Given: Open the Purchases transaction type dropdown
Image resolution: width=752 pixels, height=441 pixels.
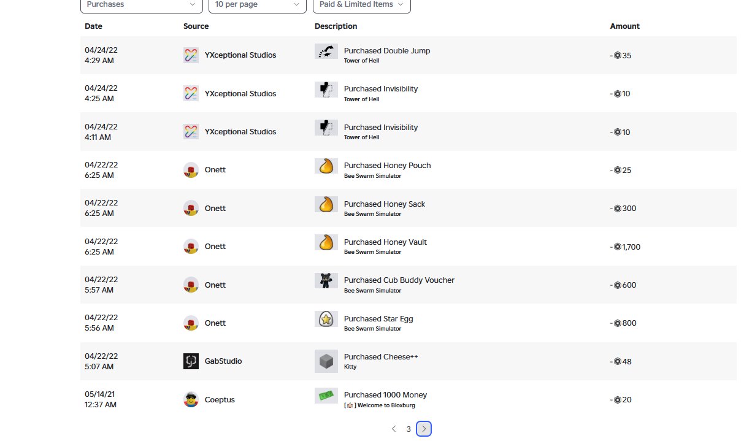Looking at the screenshot, I should [142, 5].
